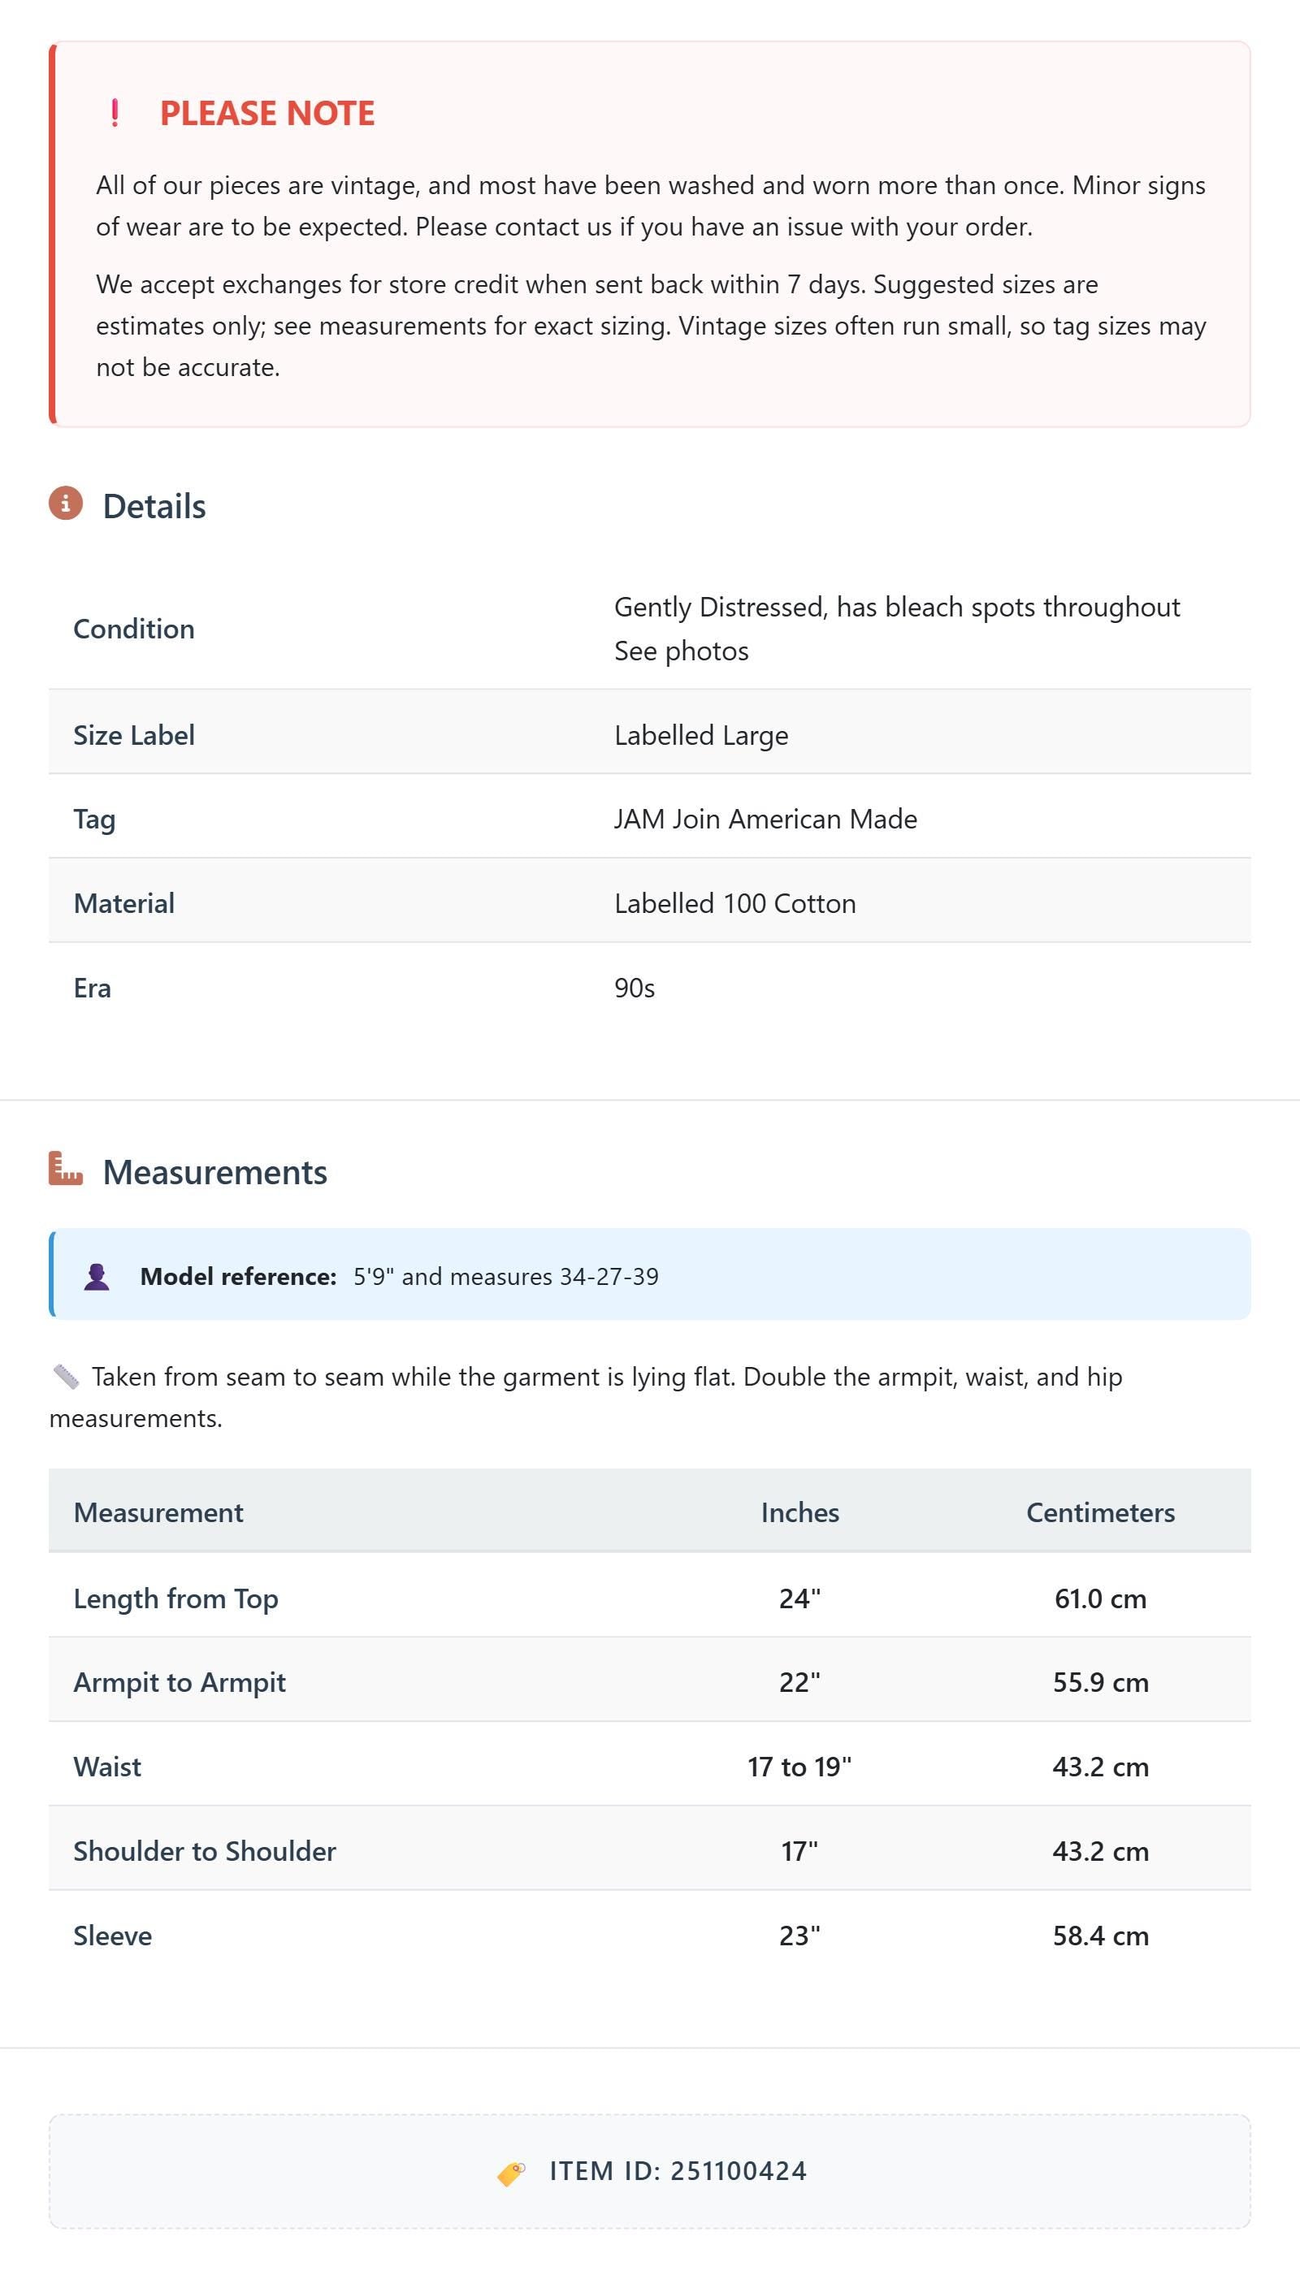The width and height of the screenshot is (1300, 2271).
Task: Click the Measurements ruler icon
Action: click(65, 1168)
